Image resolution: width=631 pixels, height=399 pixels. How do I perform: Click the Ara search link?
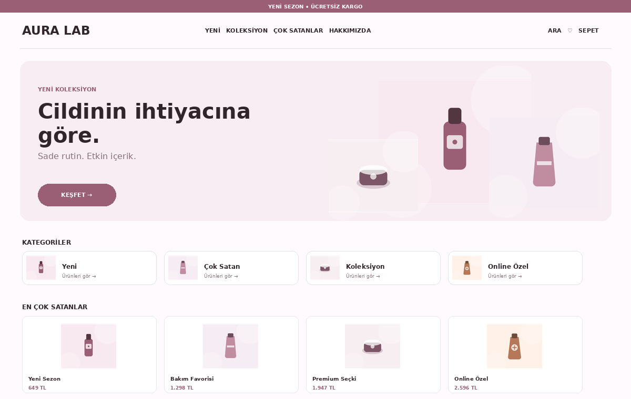[555, 30]
